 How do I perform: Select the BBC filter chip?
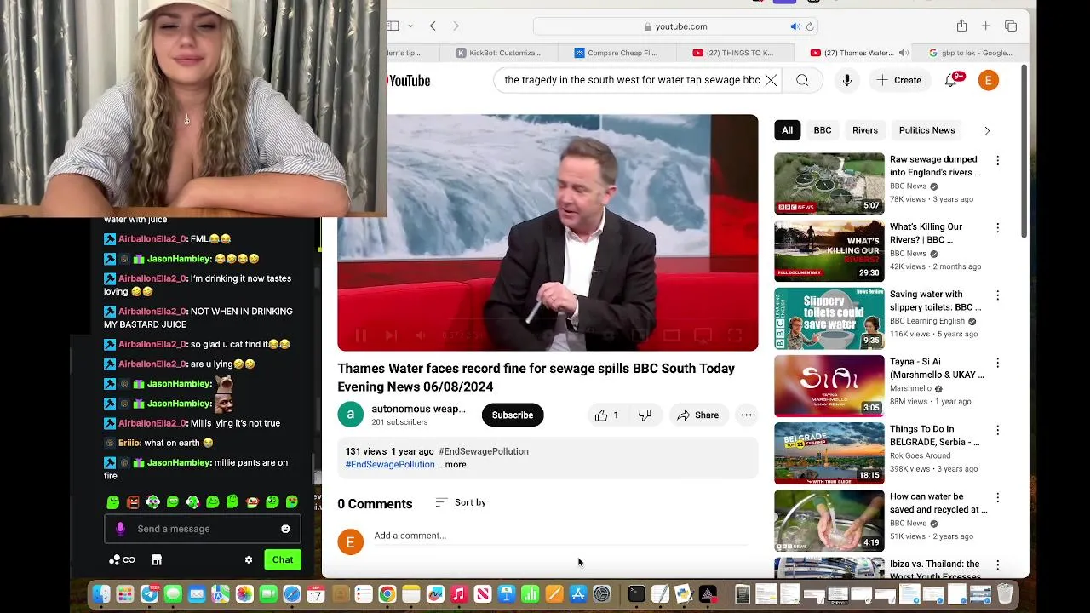click(x=823, y=130)
